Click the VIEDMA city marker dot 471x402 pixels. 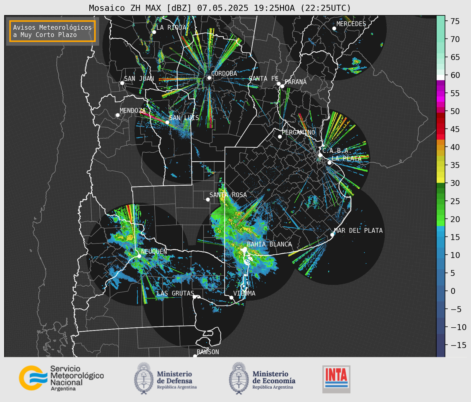231,297
